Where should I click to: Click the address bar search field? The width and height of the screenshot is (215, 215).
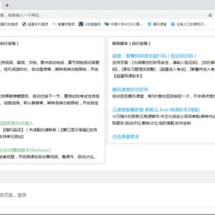tap(103, 15)
